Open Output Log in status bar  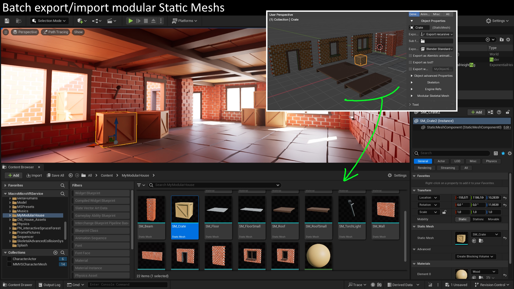click(x=50, y=285)
